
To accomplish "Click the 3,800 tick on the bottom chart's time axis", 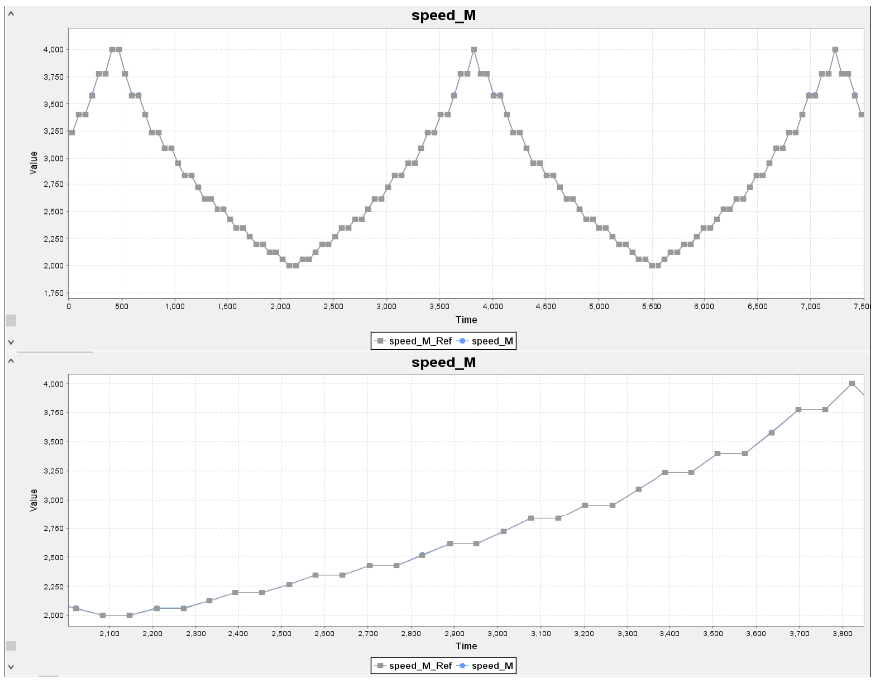I will (x=842, y=633).
